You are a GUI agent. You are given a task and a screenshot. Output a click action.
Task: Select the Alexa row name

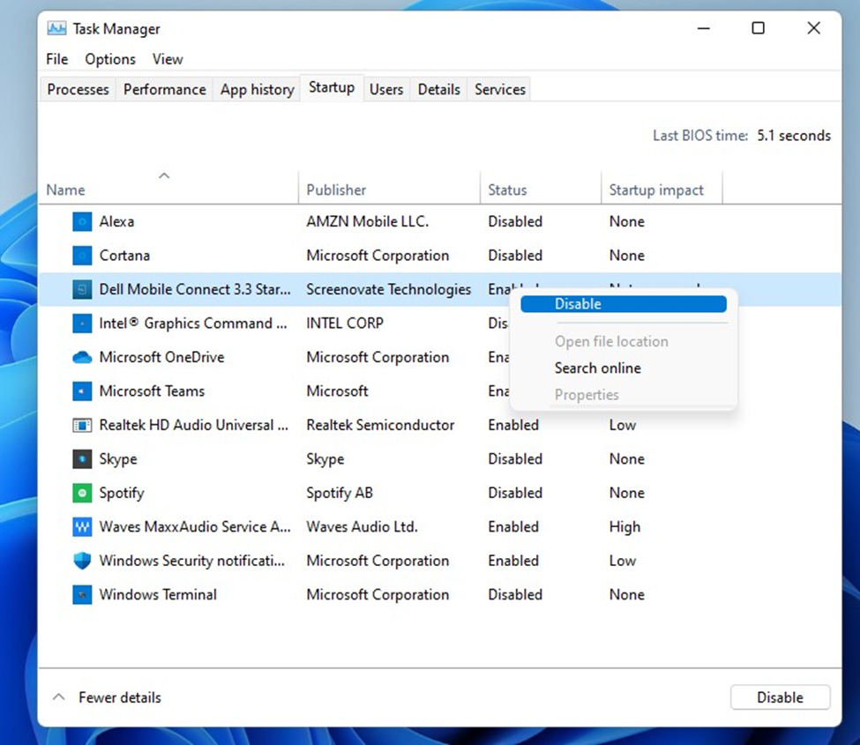pos(116,221)
